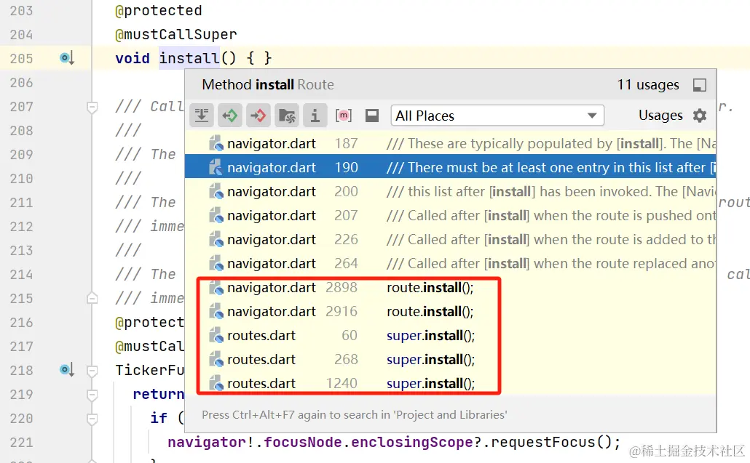Click the info 'i' toolbar icon
The width and height of the screenshot is (750, 463).
pos(315,116)
